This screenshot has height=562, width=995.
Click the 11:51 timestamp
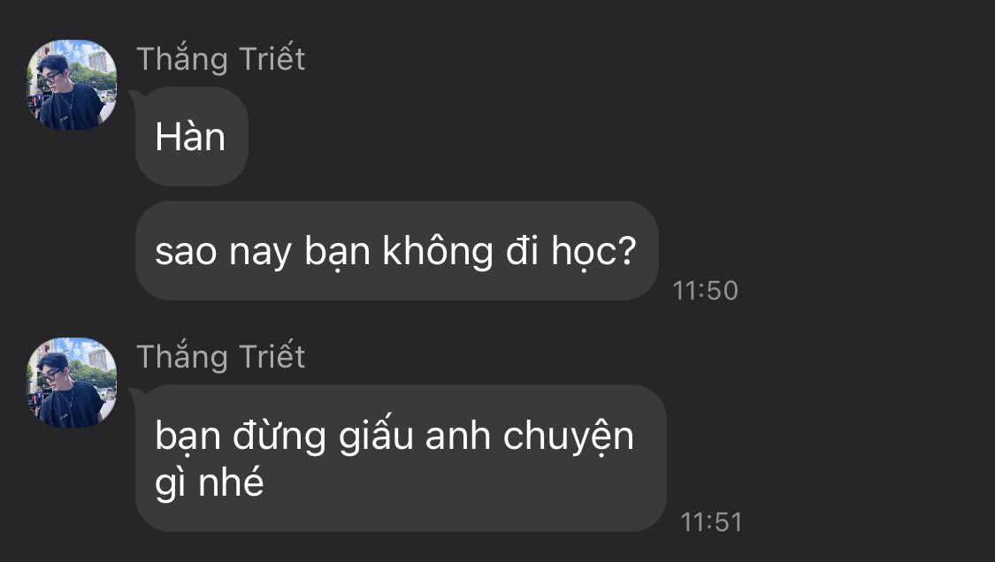click(x=711, y=522)
